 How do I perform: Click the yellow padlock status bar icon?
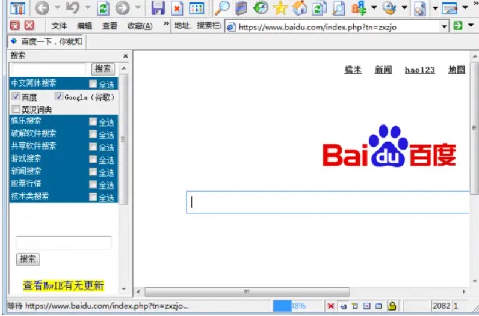(x=392, y=305)
